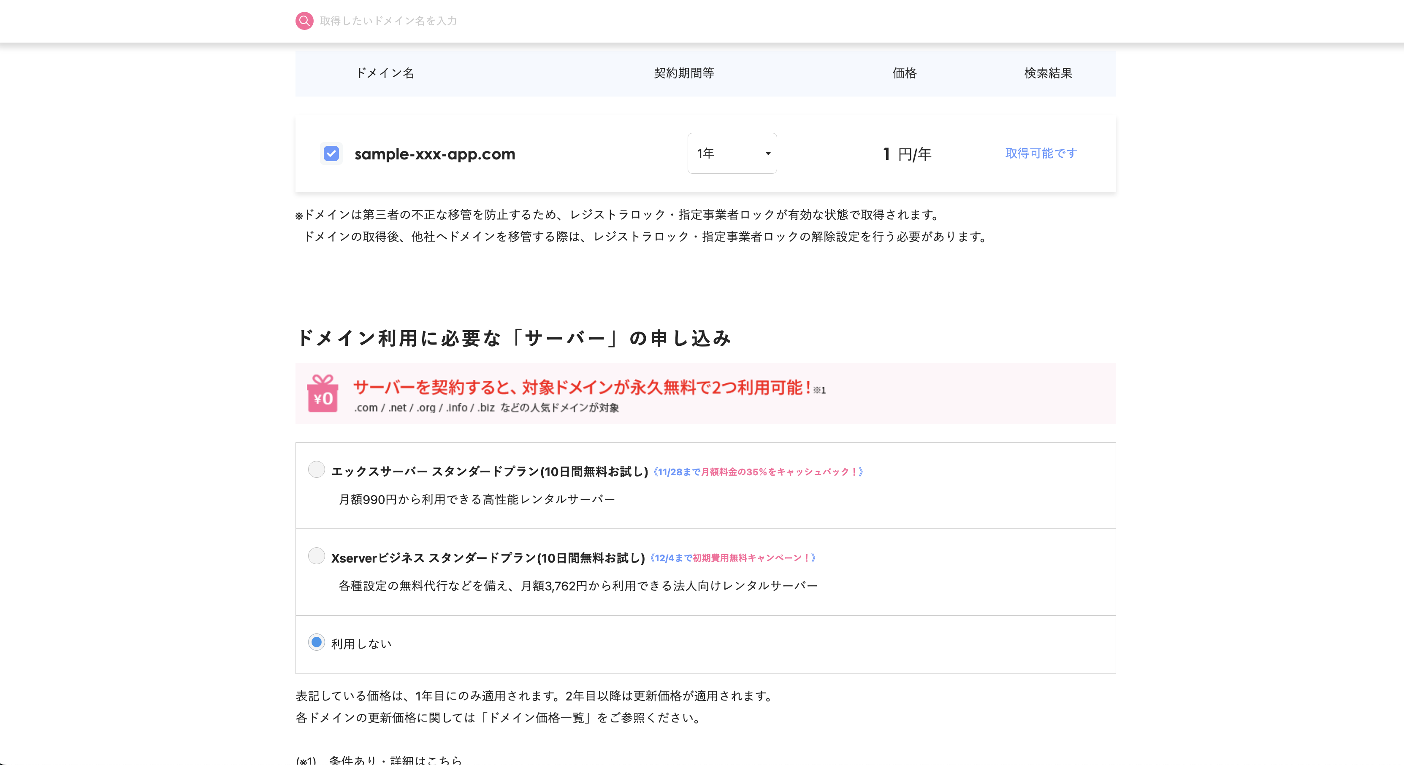Uncheck the sample-xxx-app.com domain checkbox

331,154
